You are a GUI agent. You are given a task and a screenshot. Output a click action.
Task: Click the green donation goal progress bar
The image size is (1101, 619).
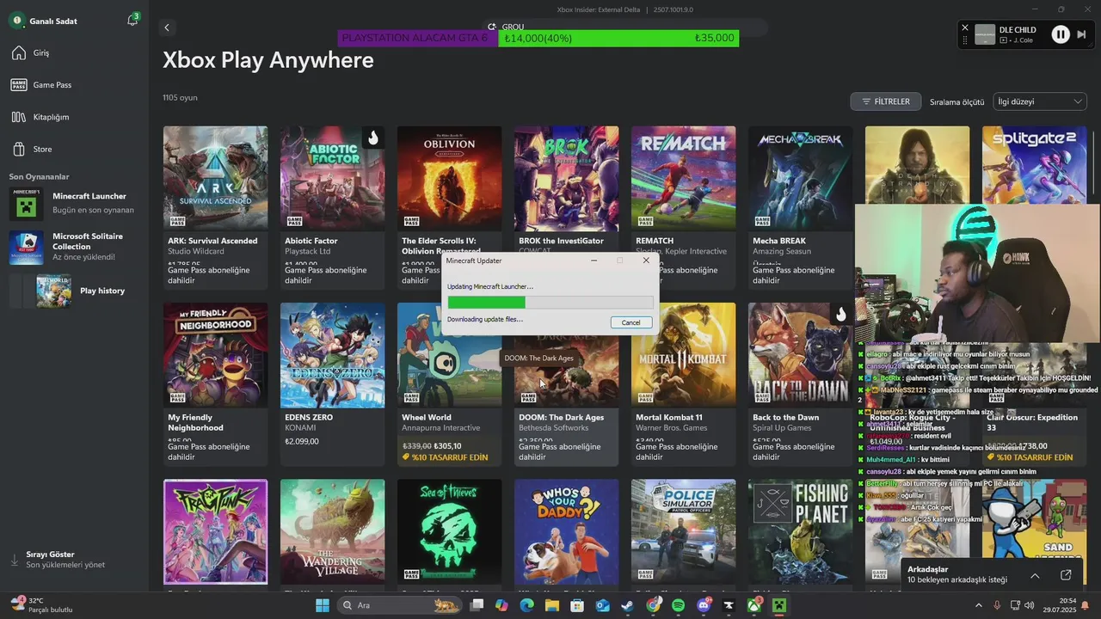coord(618,38)
